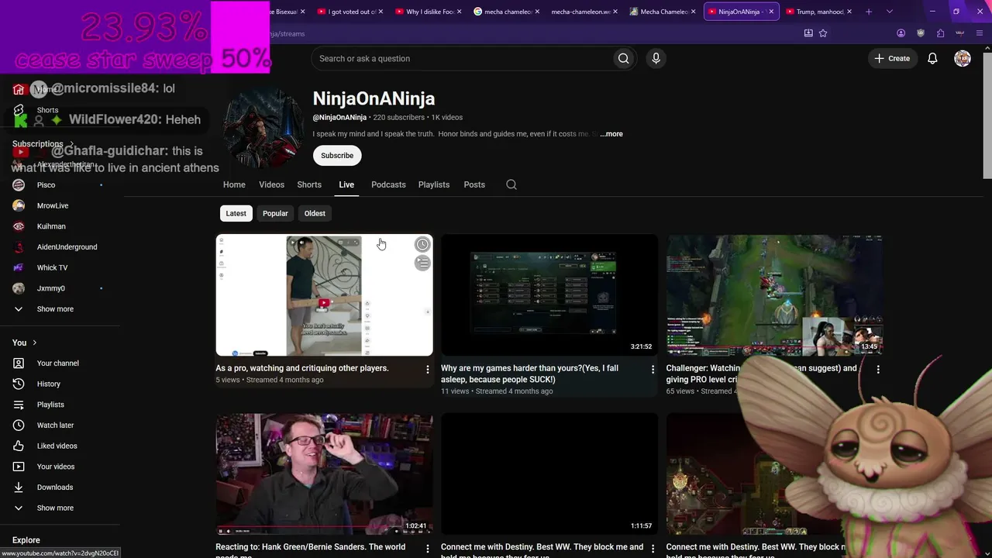Switch to channel Shorts tab
The height and width of the screenshot is (558, 992).
pyautogui.click(x=309, y=184)
